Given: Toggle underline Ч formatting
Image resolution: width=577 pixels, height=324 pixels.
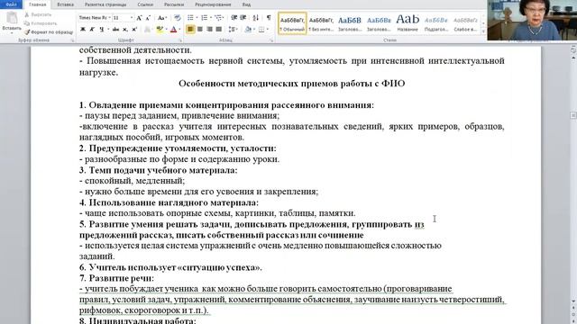Looking at the screenshot, I should tap(101, 30).
